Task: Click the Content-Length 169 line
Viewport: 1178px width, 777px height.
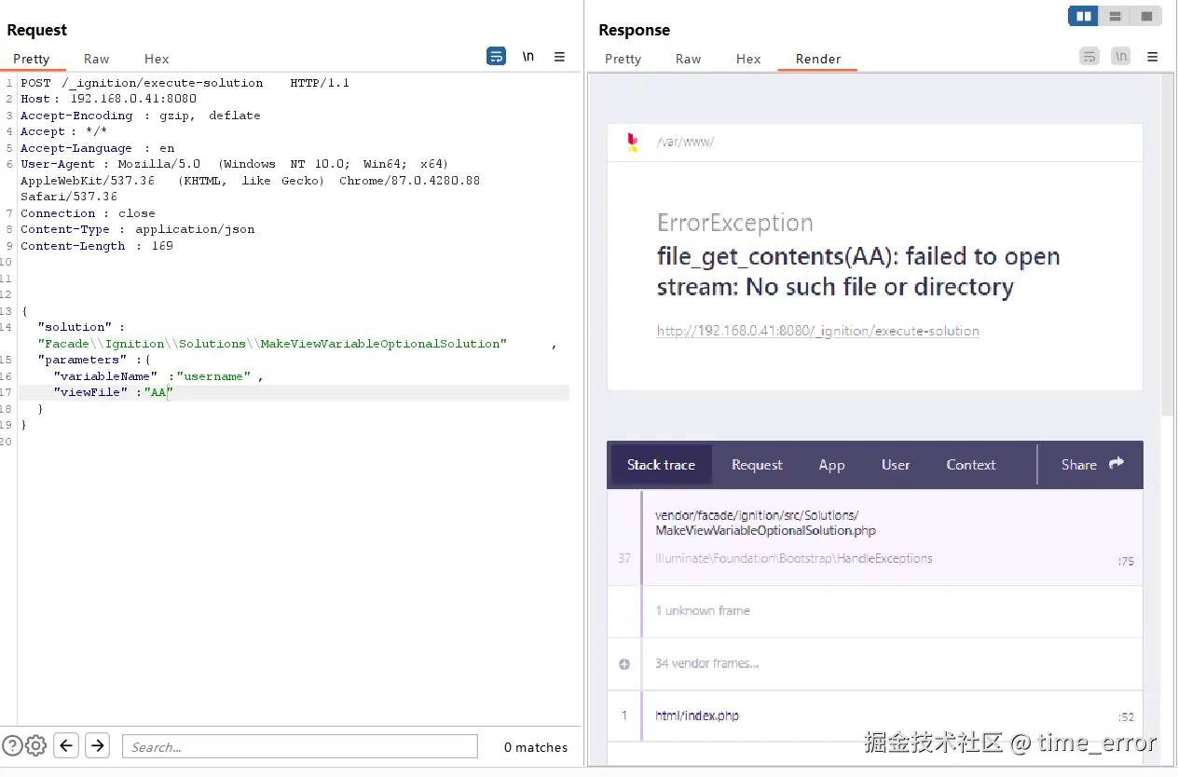Action: (x=97, y=246)
